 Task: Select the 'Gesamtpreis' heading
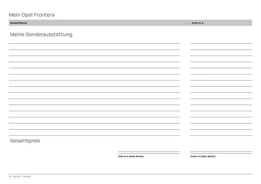click(x=25, y=141)
